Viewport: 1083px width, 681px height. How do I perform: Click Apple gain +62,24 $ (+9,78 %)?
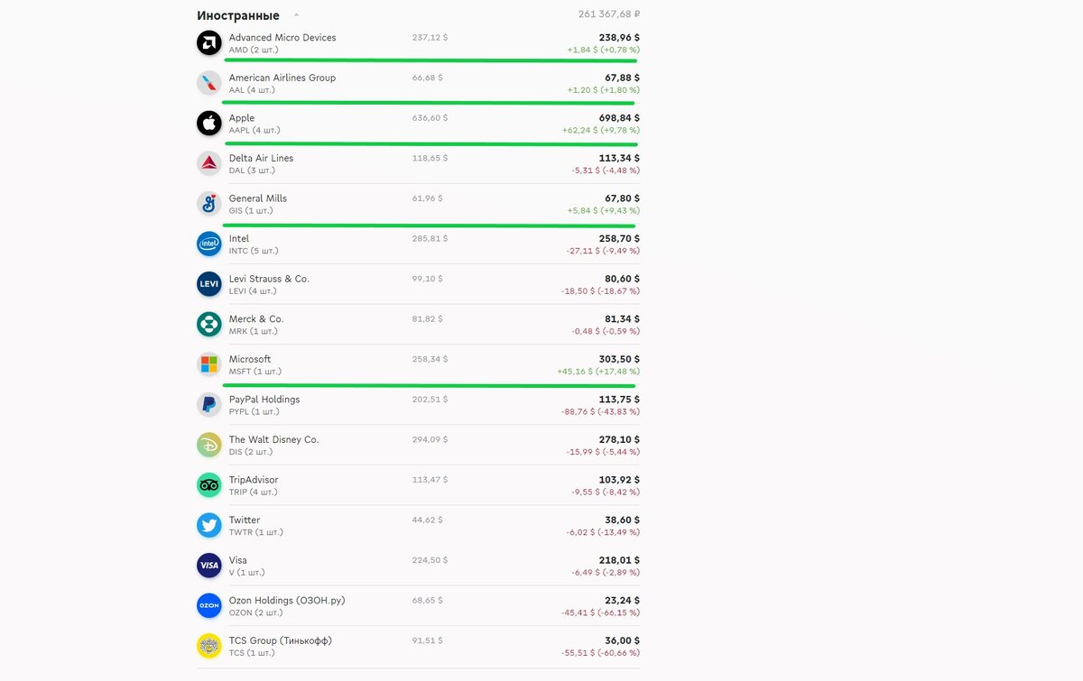click(x=601, y=131)
